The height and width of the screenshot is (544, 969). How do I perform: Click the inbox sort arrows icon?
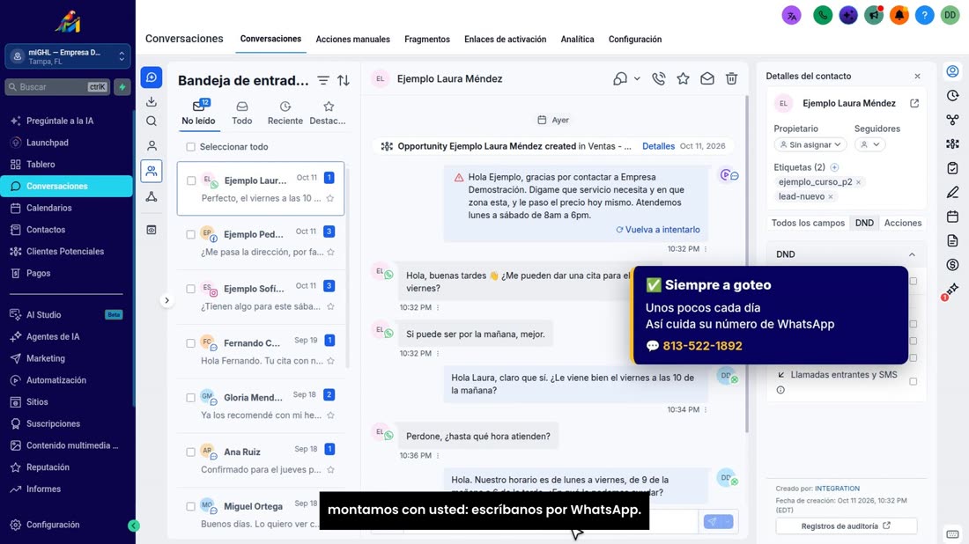coord(344,80)
